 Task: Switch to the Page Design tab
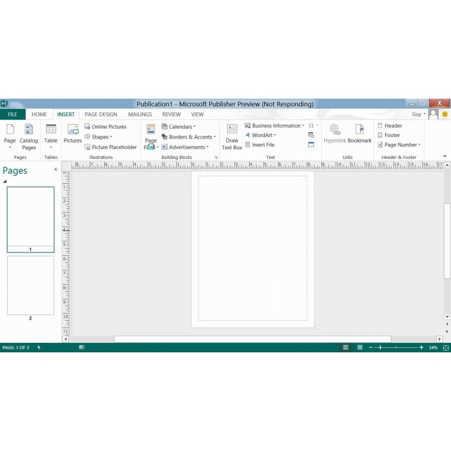point(101,114)
